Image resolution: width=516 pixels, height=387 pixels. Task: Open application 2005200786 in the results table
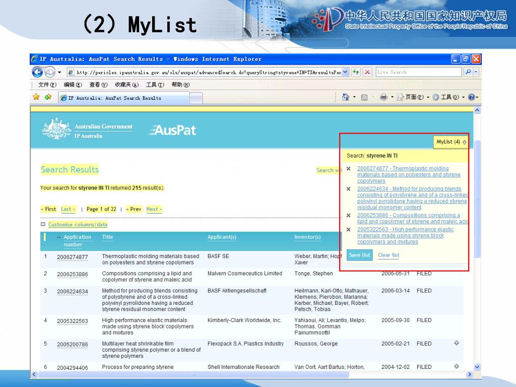[x=73, y=345]
